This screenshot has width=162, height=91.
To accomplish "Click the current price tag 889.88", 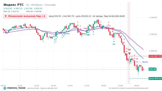I will [x=152, y=69].
